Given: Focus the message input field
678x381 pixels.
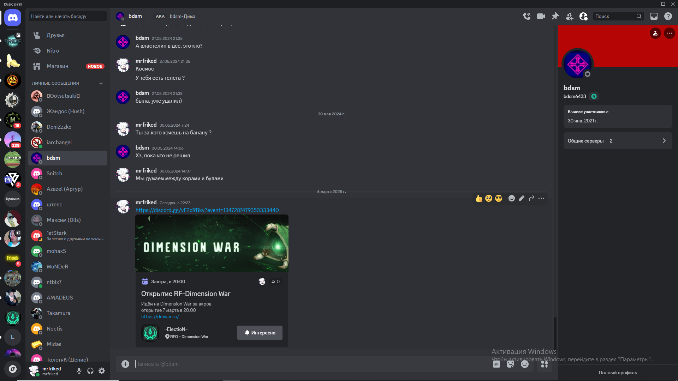Looking at the screenshot, I should 311,364.
